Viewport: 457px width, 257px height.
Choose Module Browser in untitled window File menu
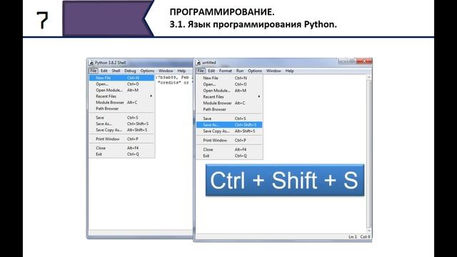pos(229,103)
